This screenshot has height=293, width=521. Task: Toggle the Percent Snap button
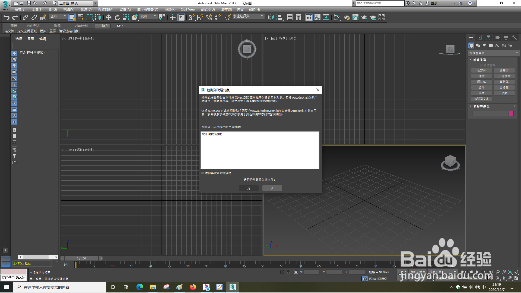[209, 18]
